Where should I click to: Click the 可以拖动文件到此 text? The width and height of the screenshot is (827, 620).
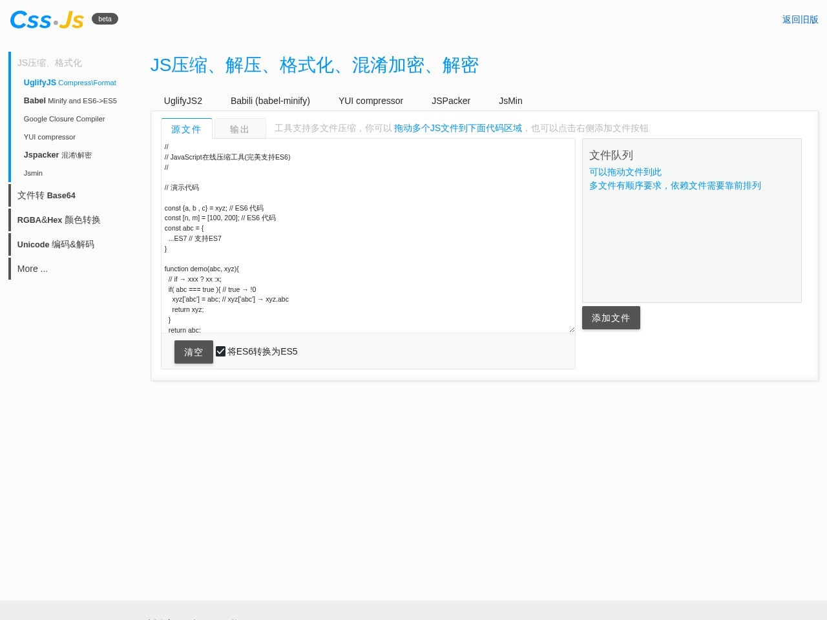625,172
